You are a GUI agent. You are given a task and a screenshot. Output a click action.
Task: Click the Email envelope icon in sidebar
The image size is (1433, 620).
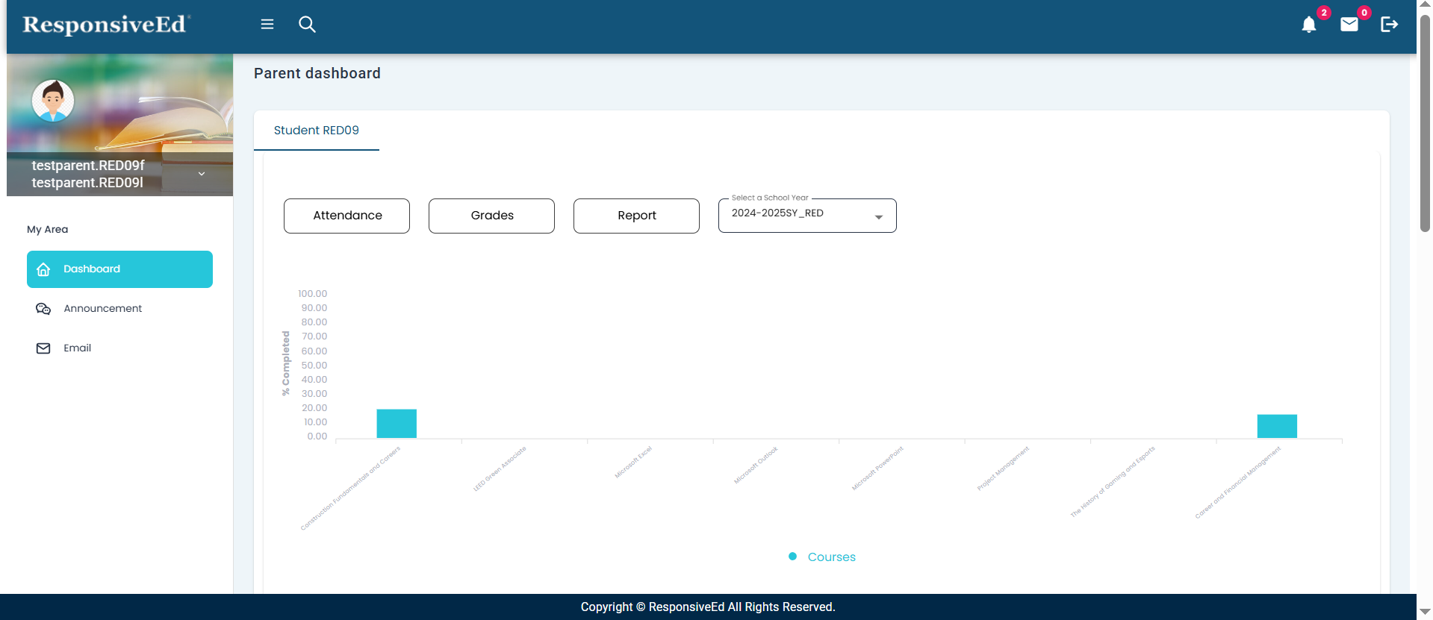pos(43,348)
